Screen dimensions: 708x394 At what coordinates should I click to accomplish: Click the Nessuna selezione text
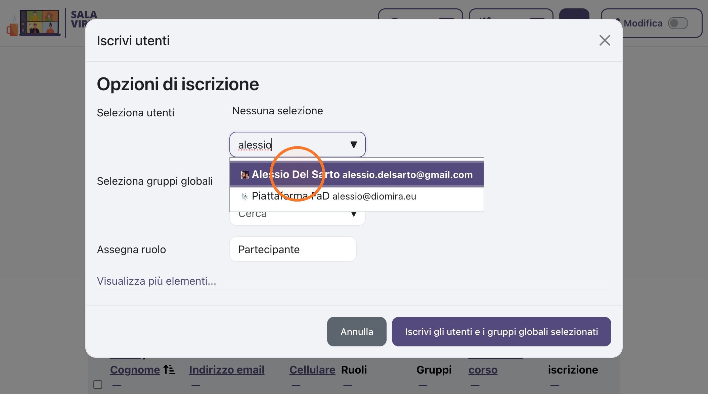(277, 111)
